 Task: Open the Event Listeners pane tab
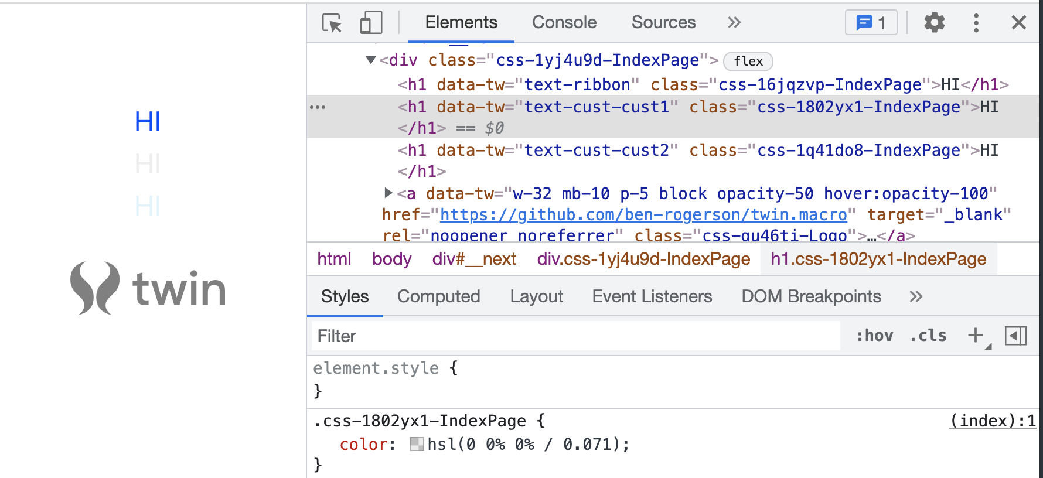pos(652,296)
